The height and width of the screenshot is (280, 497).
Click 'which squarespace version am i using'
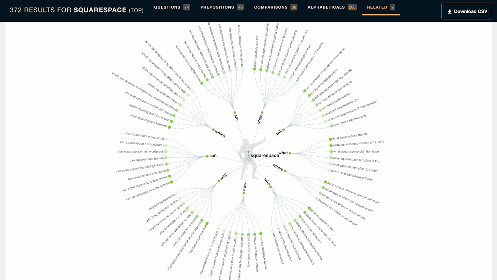tap(148, 103)
